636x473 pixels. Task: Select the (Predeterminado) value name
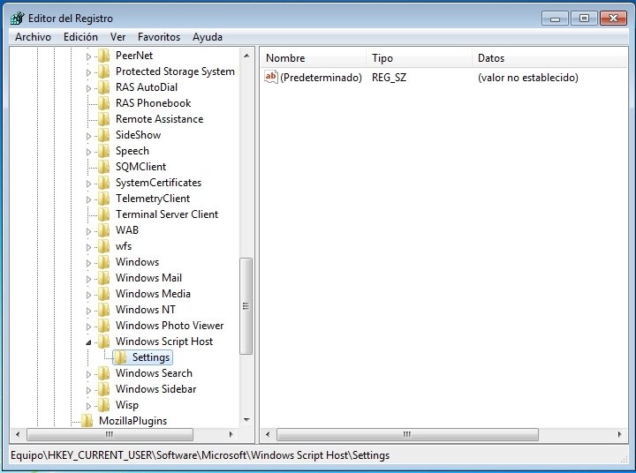(x=321, y=78)
